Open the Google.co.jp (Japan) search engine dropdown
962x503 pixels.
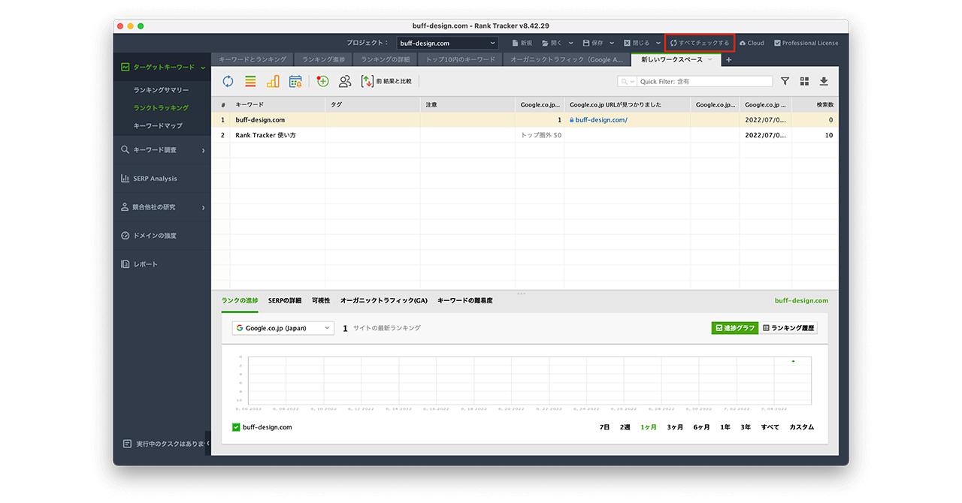pyautogui.click(x=283, y=328)
